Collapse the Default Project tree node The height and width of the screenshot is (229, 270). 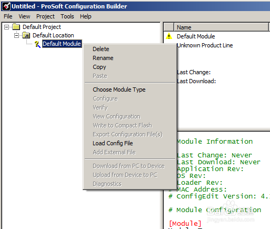[x=6, y=27]
